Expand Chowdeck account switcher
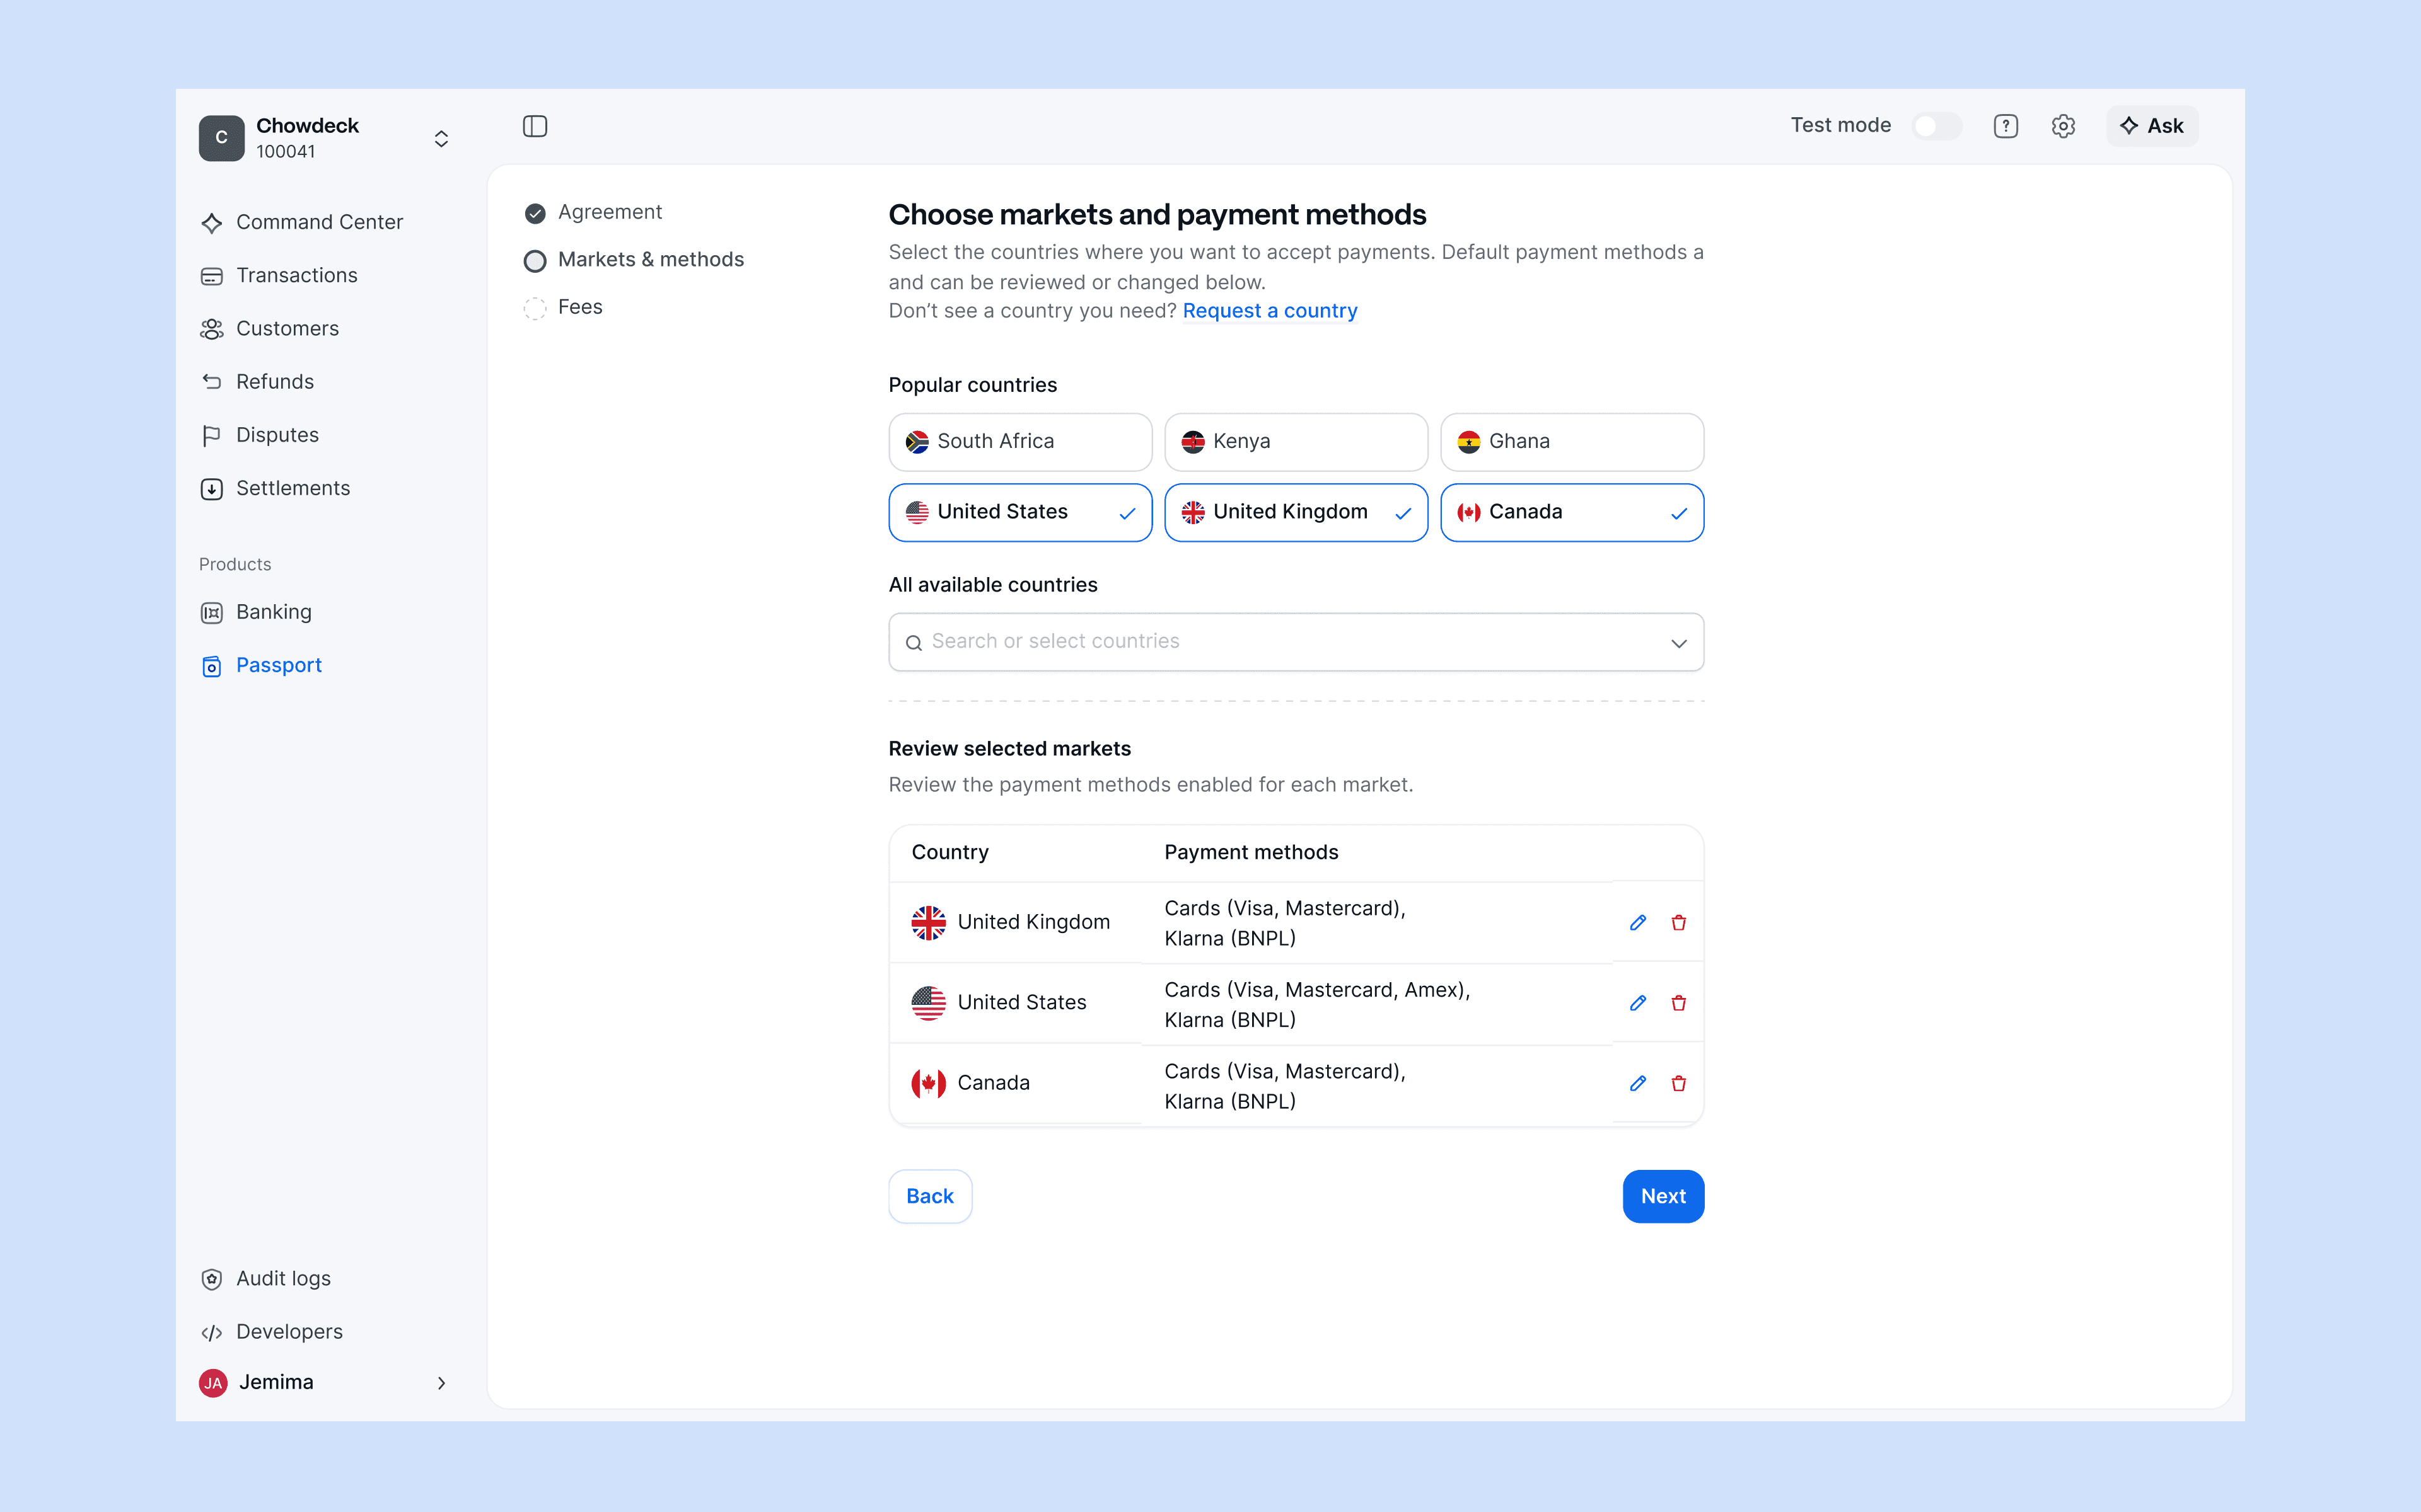 441,138
